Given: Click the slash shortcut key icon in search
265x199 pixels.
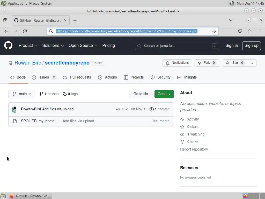Looking at the screenshot, I should pyautogui.click(x=215, y=46).
